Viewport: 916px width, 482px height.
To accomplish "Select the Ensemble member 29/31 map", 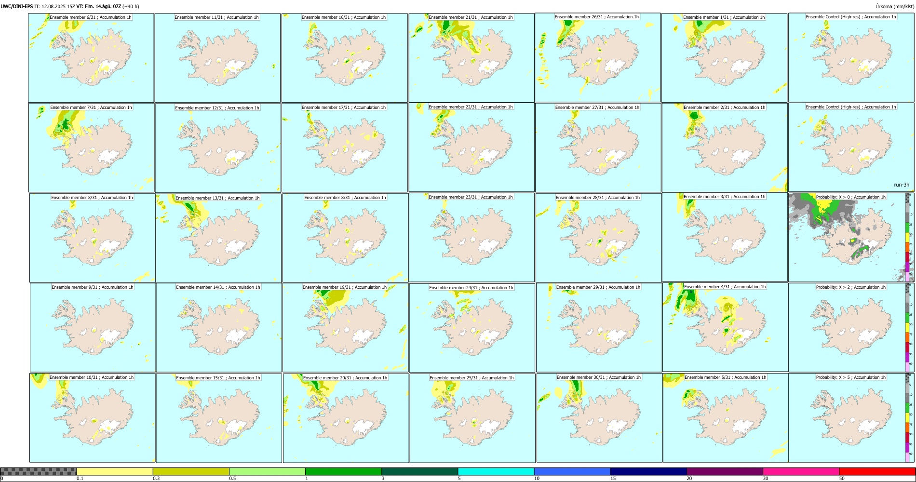I will (x=599, y=327).
